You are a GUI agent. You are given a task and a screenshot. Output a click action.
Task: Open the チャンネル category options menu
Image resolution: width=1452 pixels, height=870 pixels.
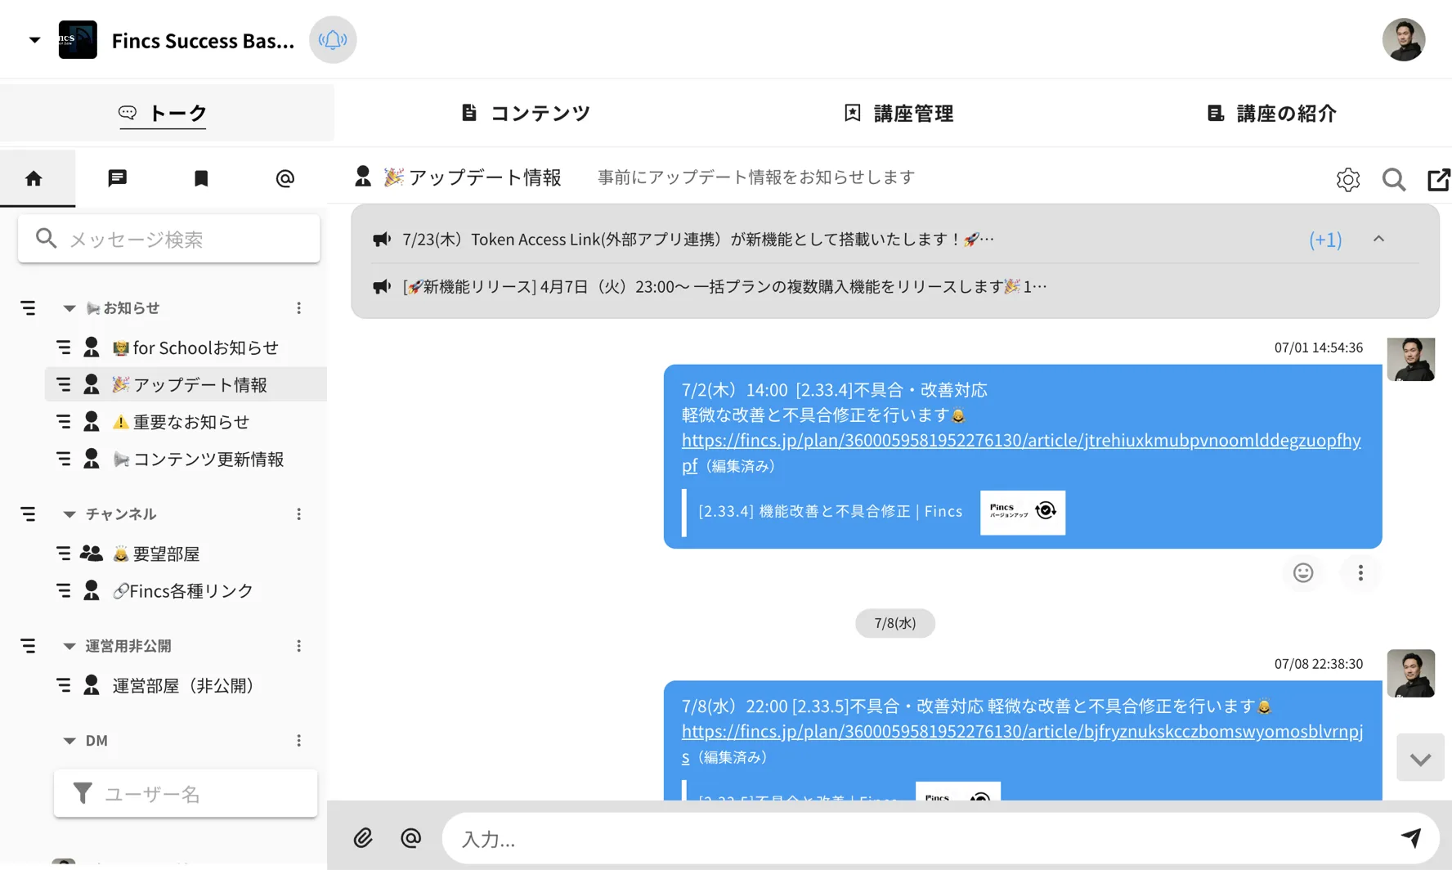298,514
